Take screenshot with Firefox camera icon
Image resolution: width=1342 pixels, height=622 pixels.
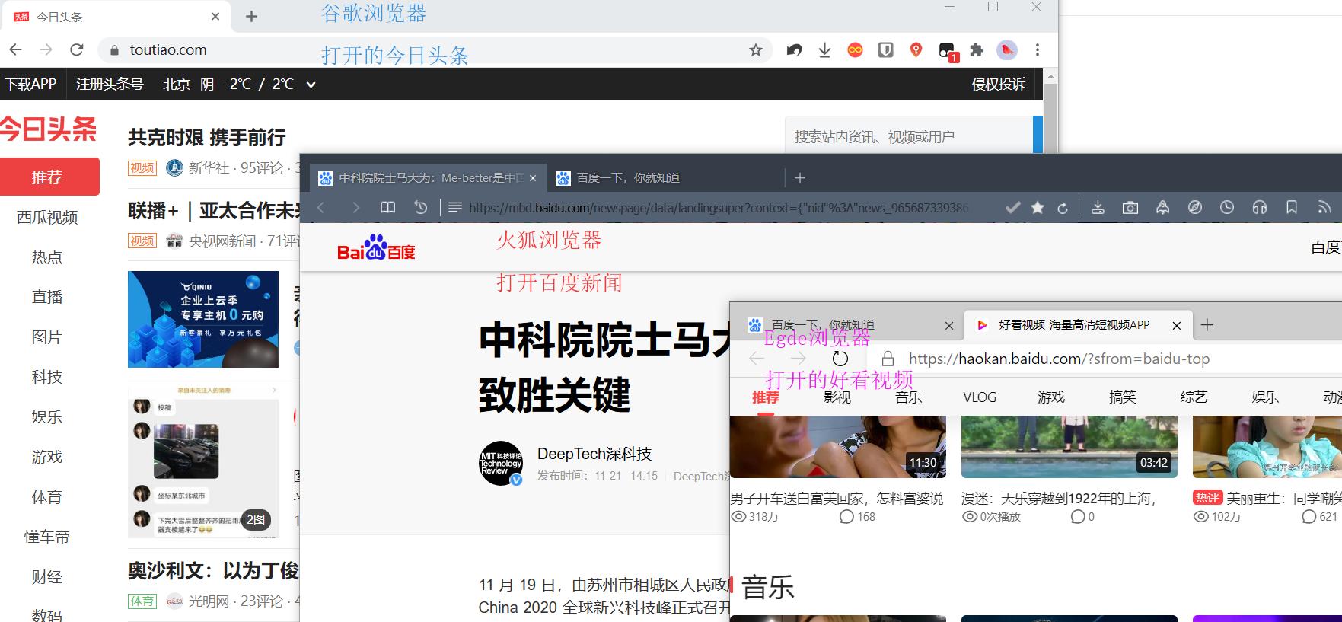point(1130,207)
